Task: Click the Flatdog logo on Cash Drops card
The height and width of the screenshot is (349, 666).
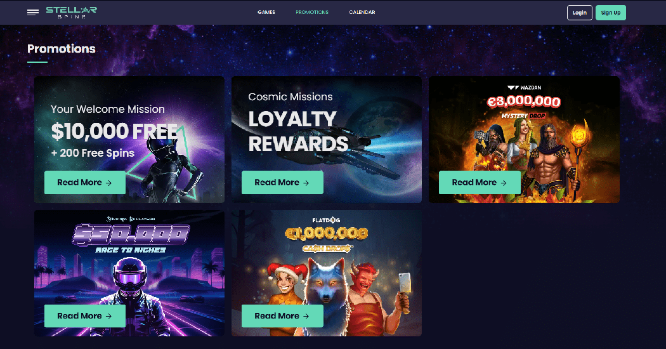Action: (x=326, y=220)
